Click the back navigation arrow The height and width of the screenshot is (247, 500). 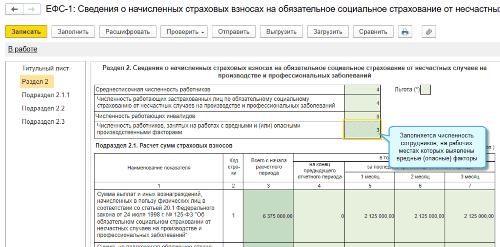(14, 10)
